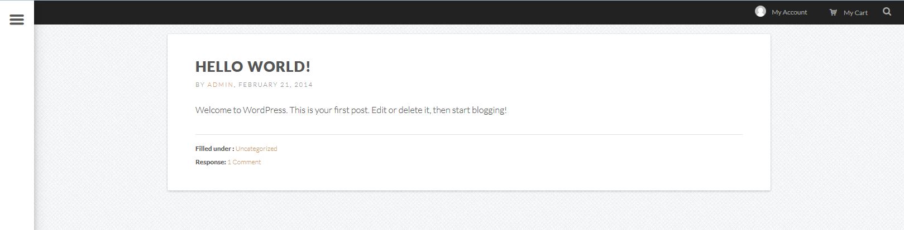
Task: Go to the My Cart text link
Action: tap(855, 13)
